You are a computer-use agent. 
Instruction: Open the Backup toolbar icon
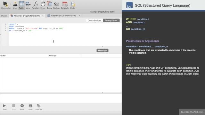(56, 5)
